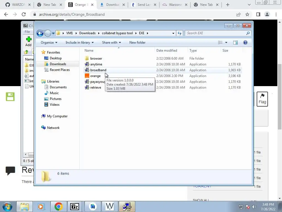Open Recent Places in sidebar

coord(60,70)
